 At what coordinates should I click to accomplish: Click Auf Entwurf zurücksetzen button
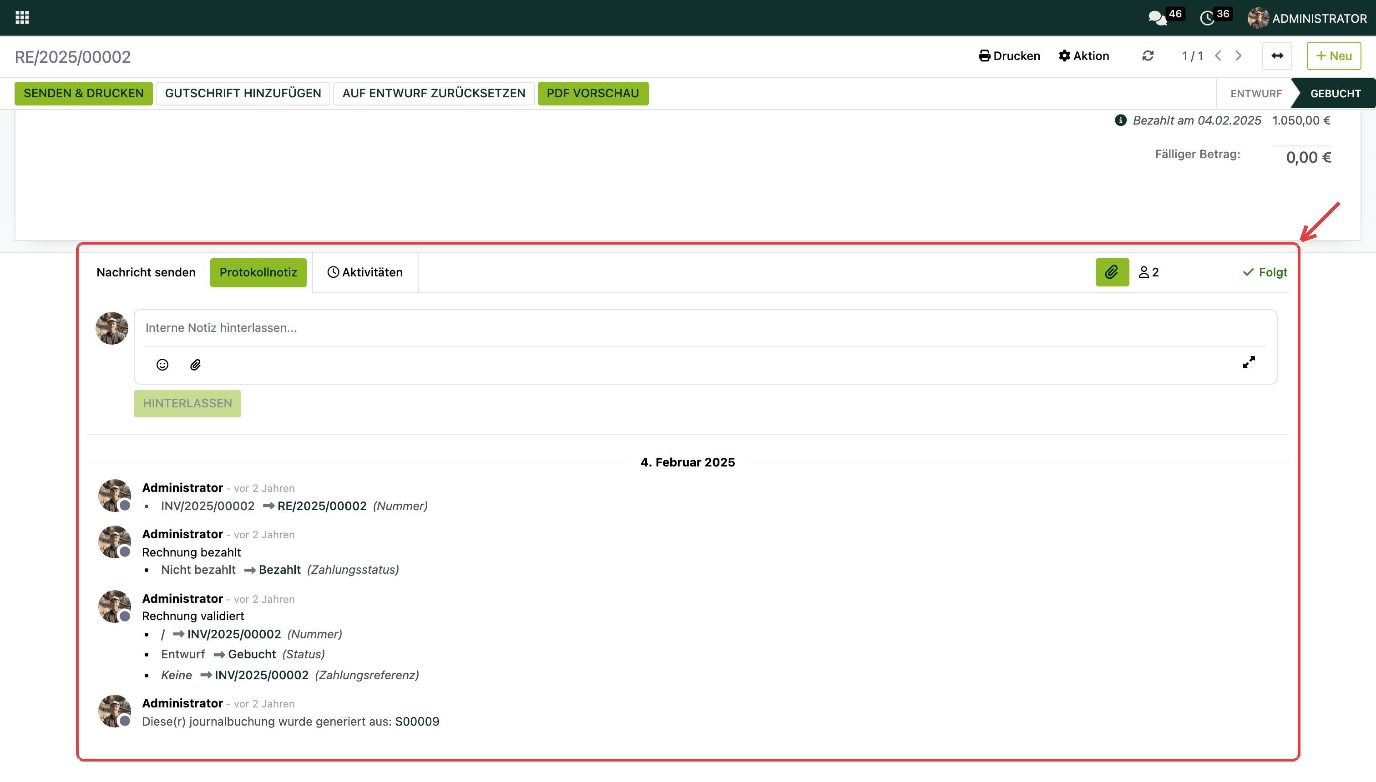point(434,94)
